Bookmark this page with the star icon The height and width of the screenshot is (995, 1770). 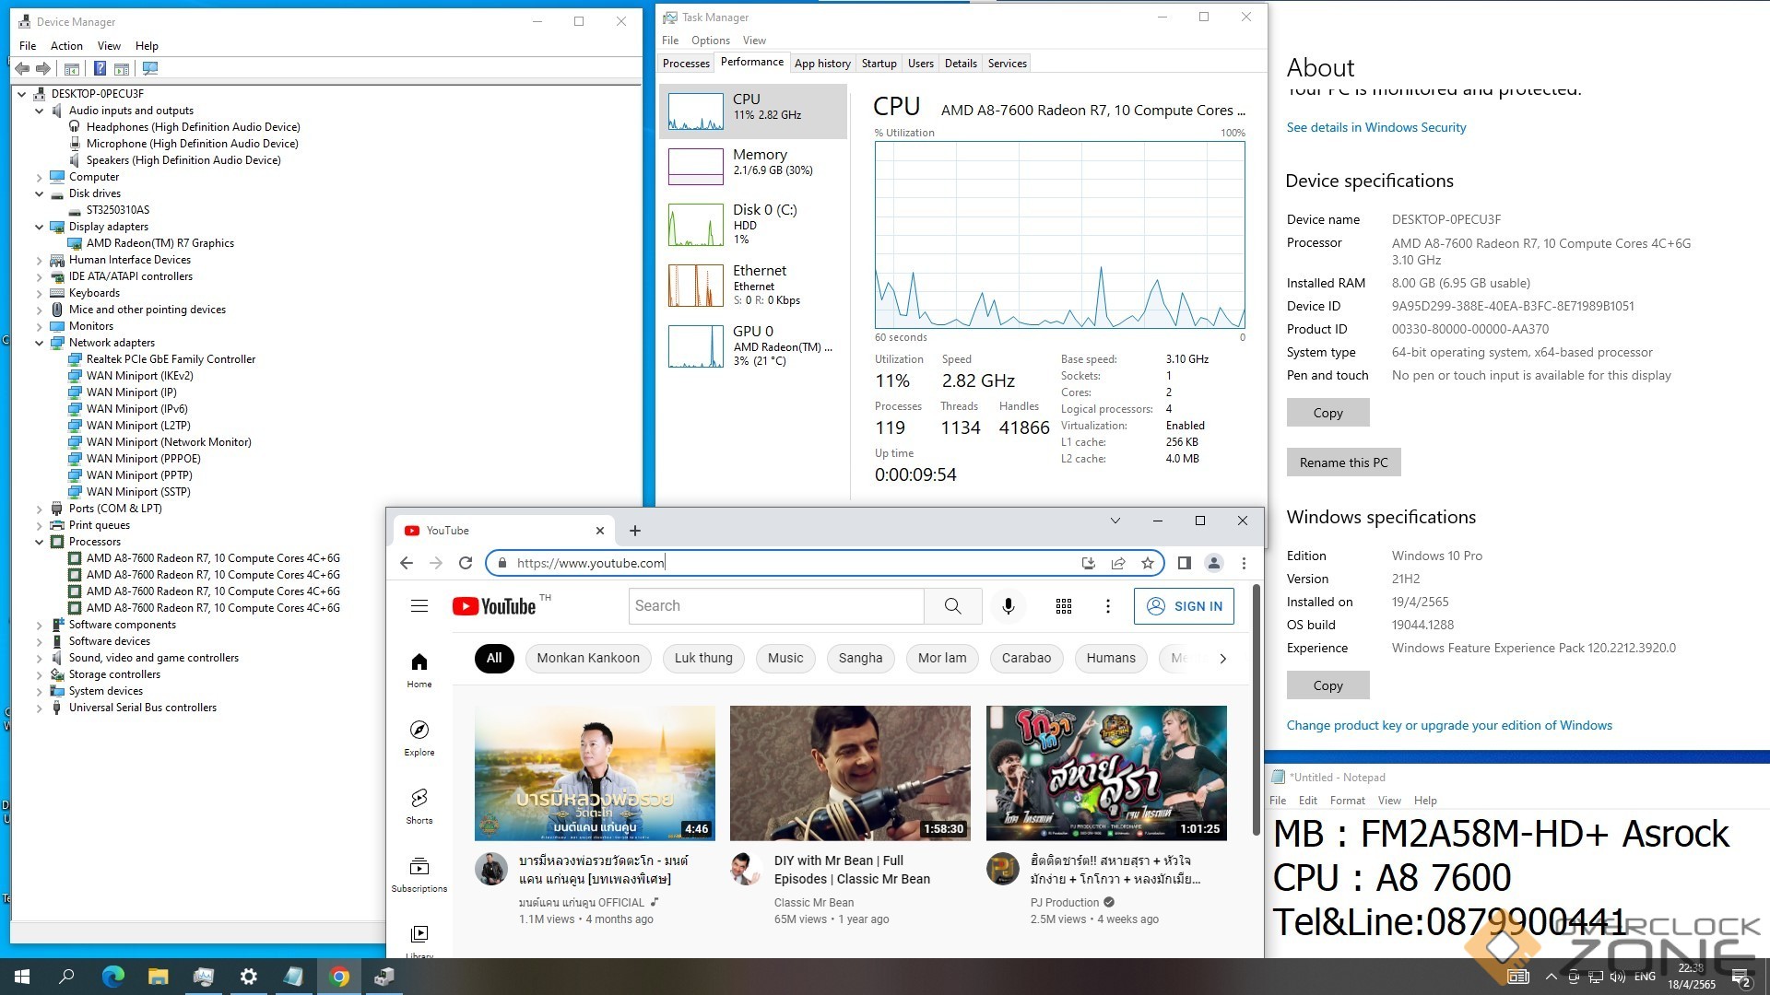(x=1148, y=563)
